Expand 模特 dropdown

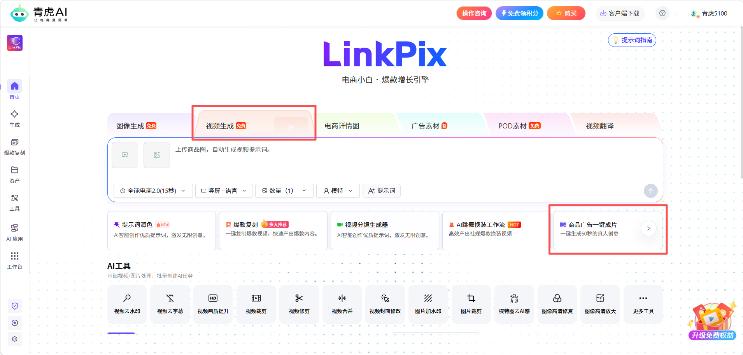point(338,191)
